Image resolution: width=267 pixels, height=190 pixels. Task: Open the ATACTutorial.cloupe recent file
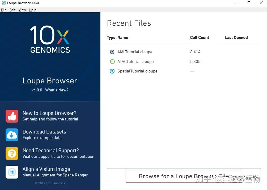[x=135, y=61]
